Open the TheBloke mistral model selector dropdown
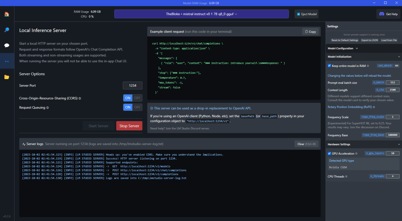402x221 pixels. point(202,14)
